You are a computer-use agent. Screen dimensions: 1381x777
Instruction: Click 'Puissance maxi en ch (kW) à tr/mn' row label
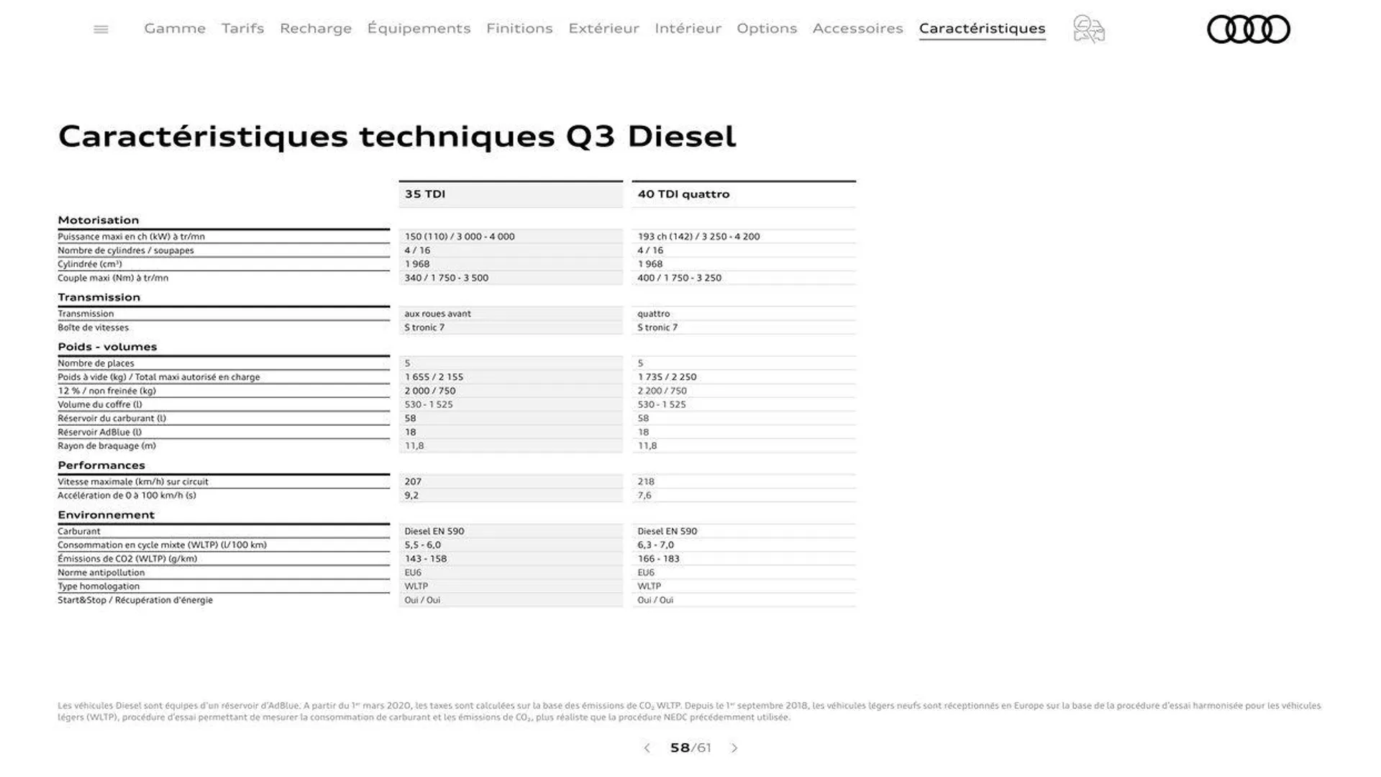[x=131, y=237]
